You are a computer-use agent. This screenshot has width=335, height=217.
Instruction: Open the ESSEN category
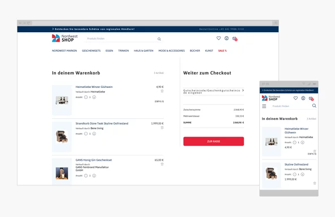click(109, 51)
